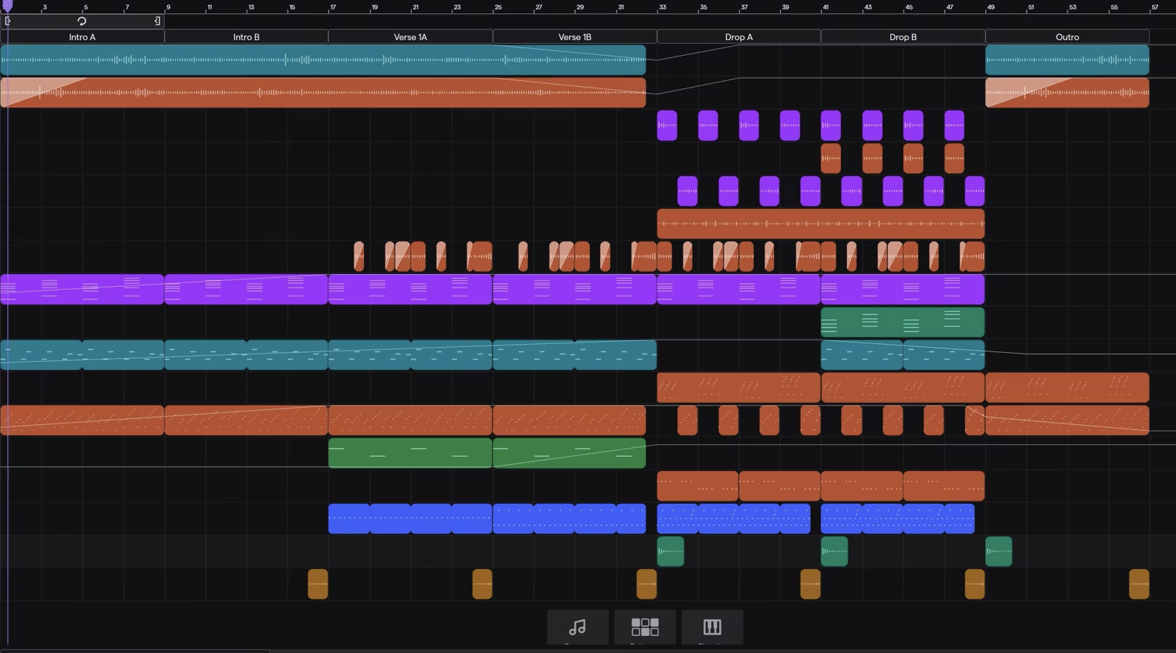Click bar number 49 on the ruler
The width and height of the screenshot is (1176, 653).
pyautogui.click(x=990, y=7)
